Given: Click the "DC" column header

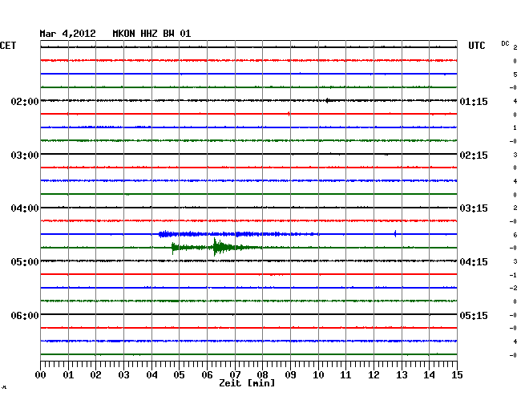Looking at the screenshot, I should tap(505, 43).
